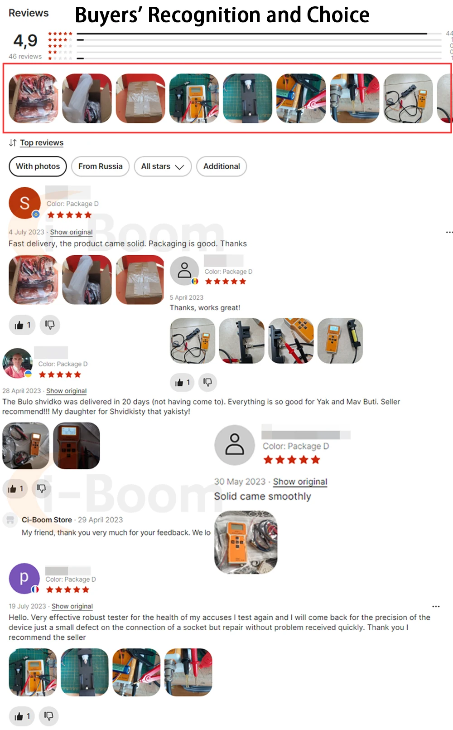Click Show original on 19 July 2023 review

(x=72, y=606)
